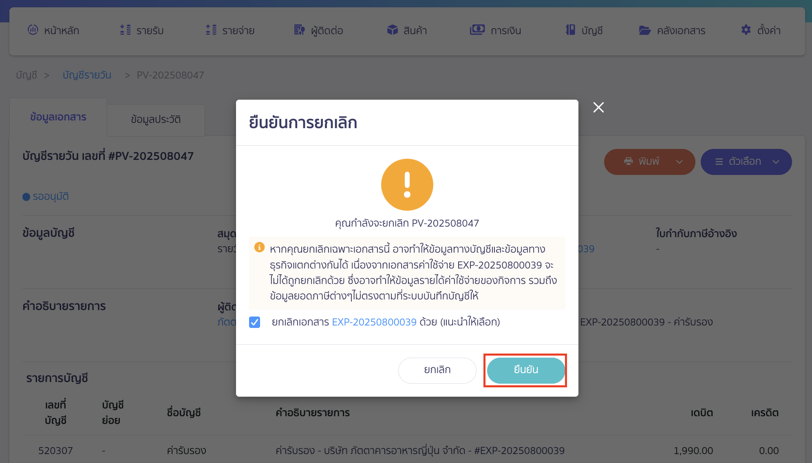Image resolution: width=812 pixels, height=463 pixels.
Task: Open the ตั้งค่า settings gear icon
Action: tap(746, 30)
